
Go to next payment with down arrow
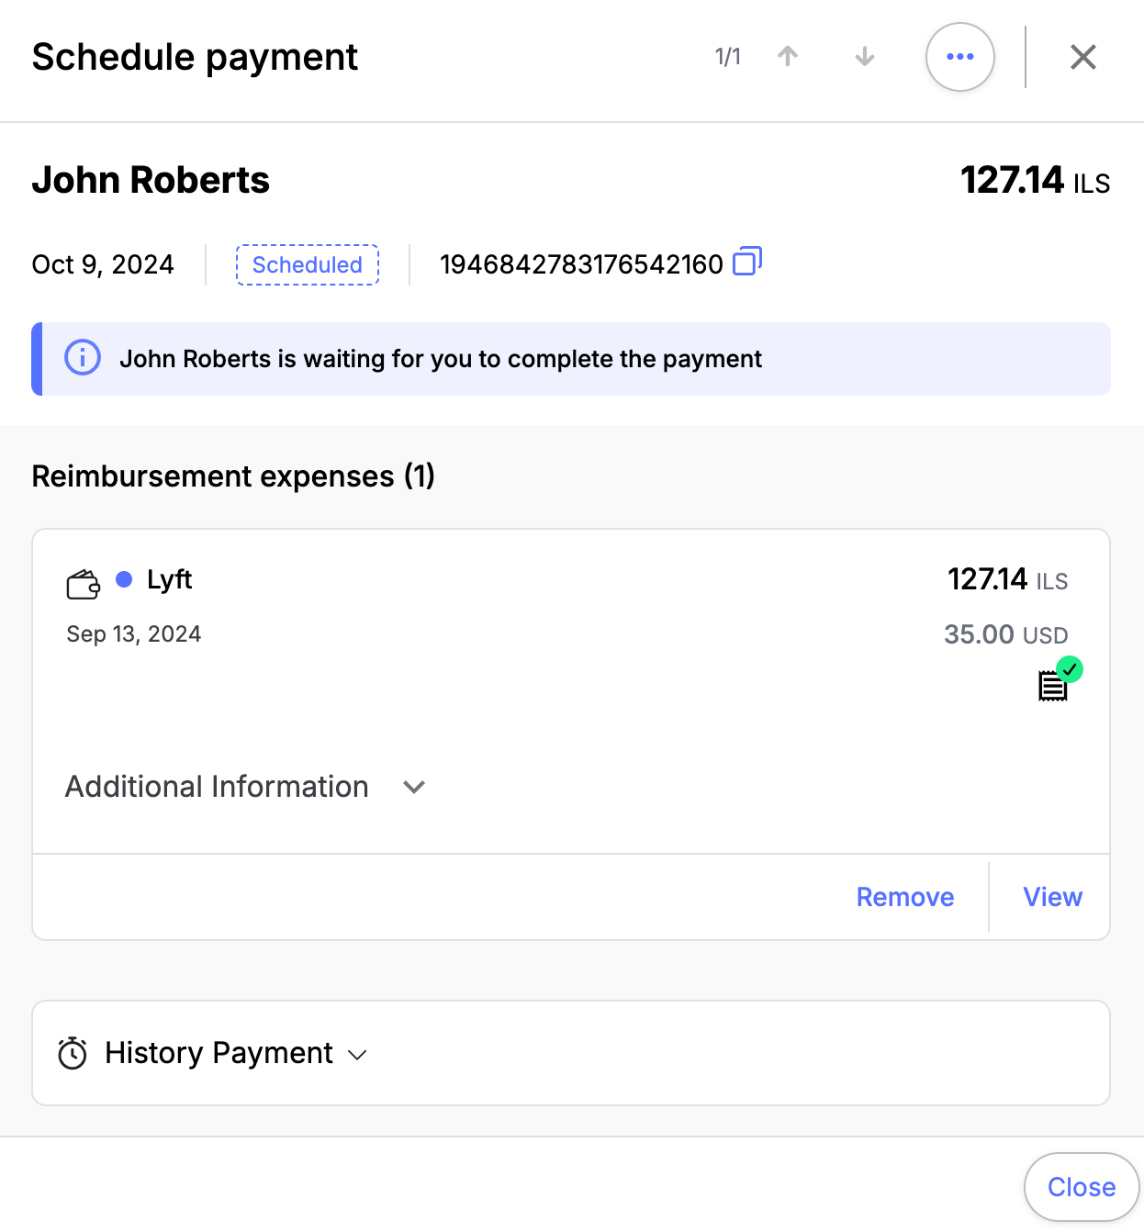pyautogui.click(x=864, y=57)
